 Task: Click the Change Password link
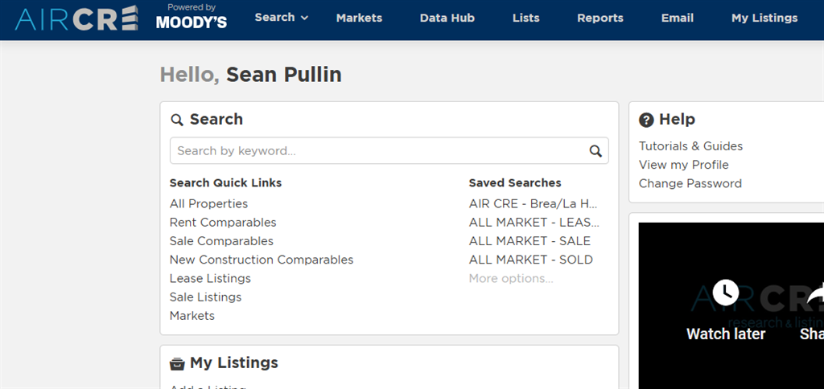pyautogui.click(x=690, y=183)
